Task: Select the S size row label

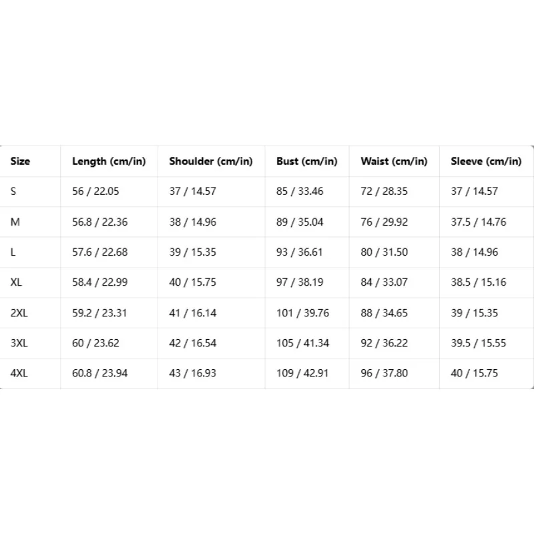Action: [13, 191]
